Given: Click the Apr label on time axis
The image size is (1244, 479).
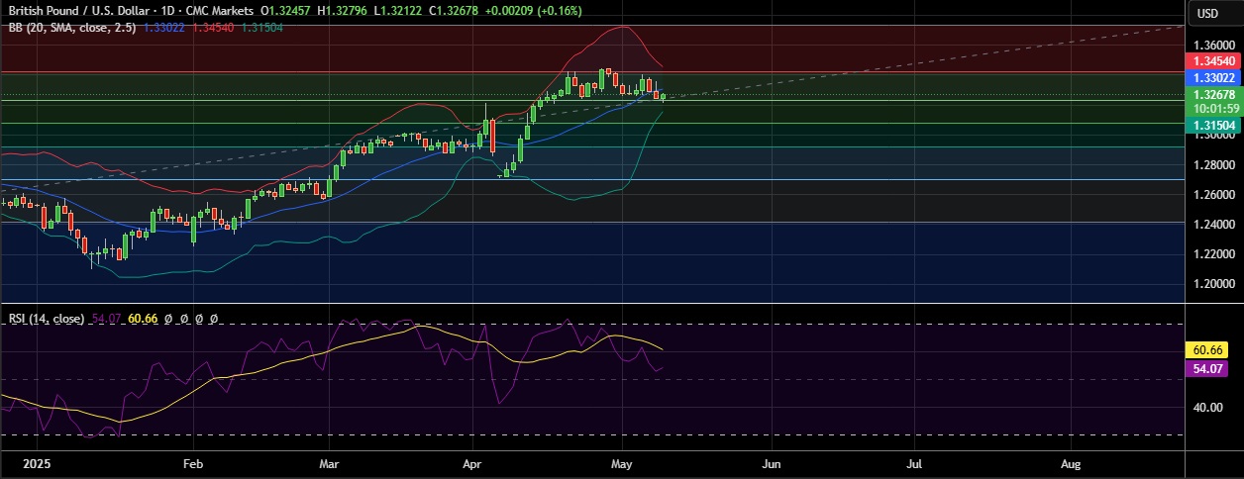Looking at the screenshot, I should [472, 462].
